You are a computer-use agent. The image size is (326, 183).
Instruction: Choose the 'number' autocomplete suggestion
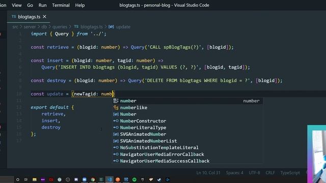pyautogui.click(x=187, y=101)
